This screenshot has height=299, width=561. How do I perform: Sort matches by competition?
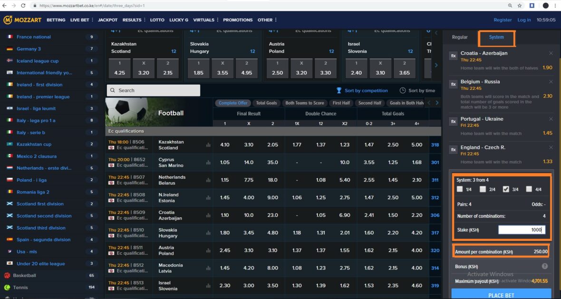click(x=362, y=90)
